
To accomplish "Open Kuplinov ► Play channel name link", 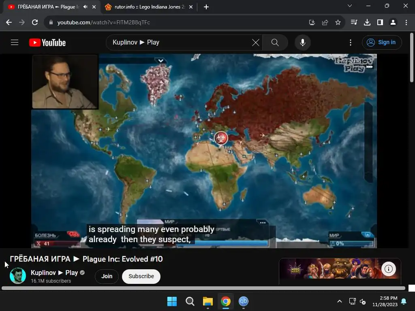I will [54, 273].
